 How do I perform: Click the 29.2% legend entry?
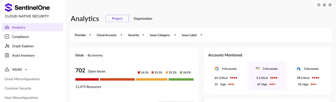coord(171,72)
